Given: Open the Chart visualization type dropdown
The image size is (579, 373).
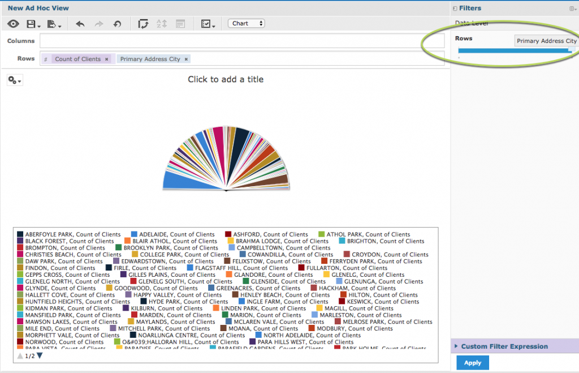Looking at the screenshot, I should pos(247,23).
